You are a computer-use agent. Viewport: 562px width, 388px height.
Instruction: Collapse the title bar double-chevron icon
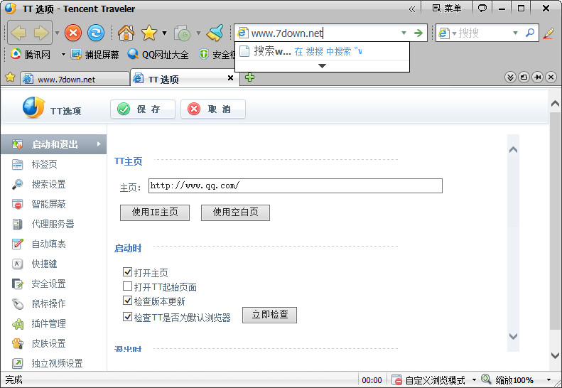coord(412,9)
